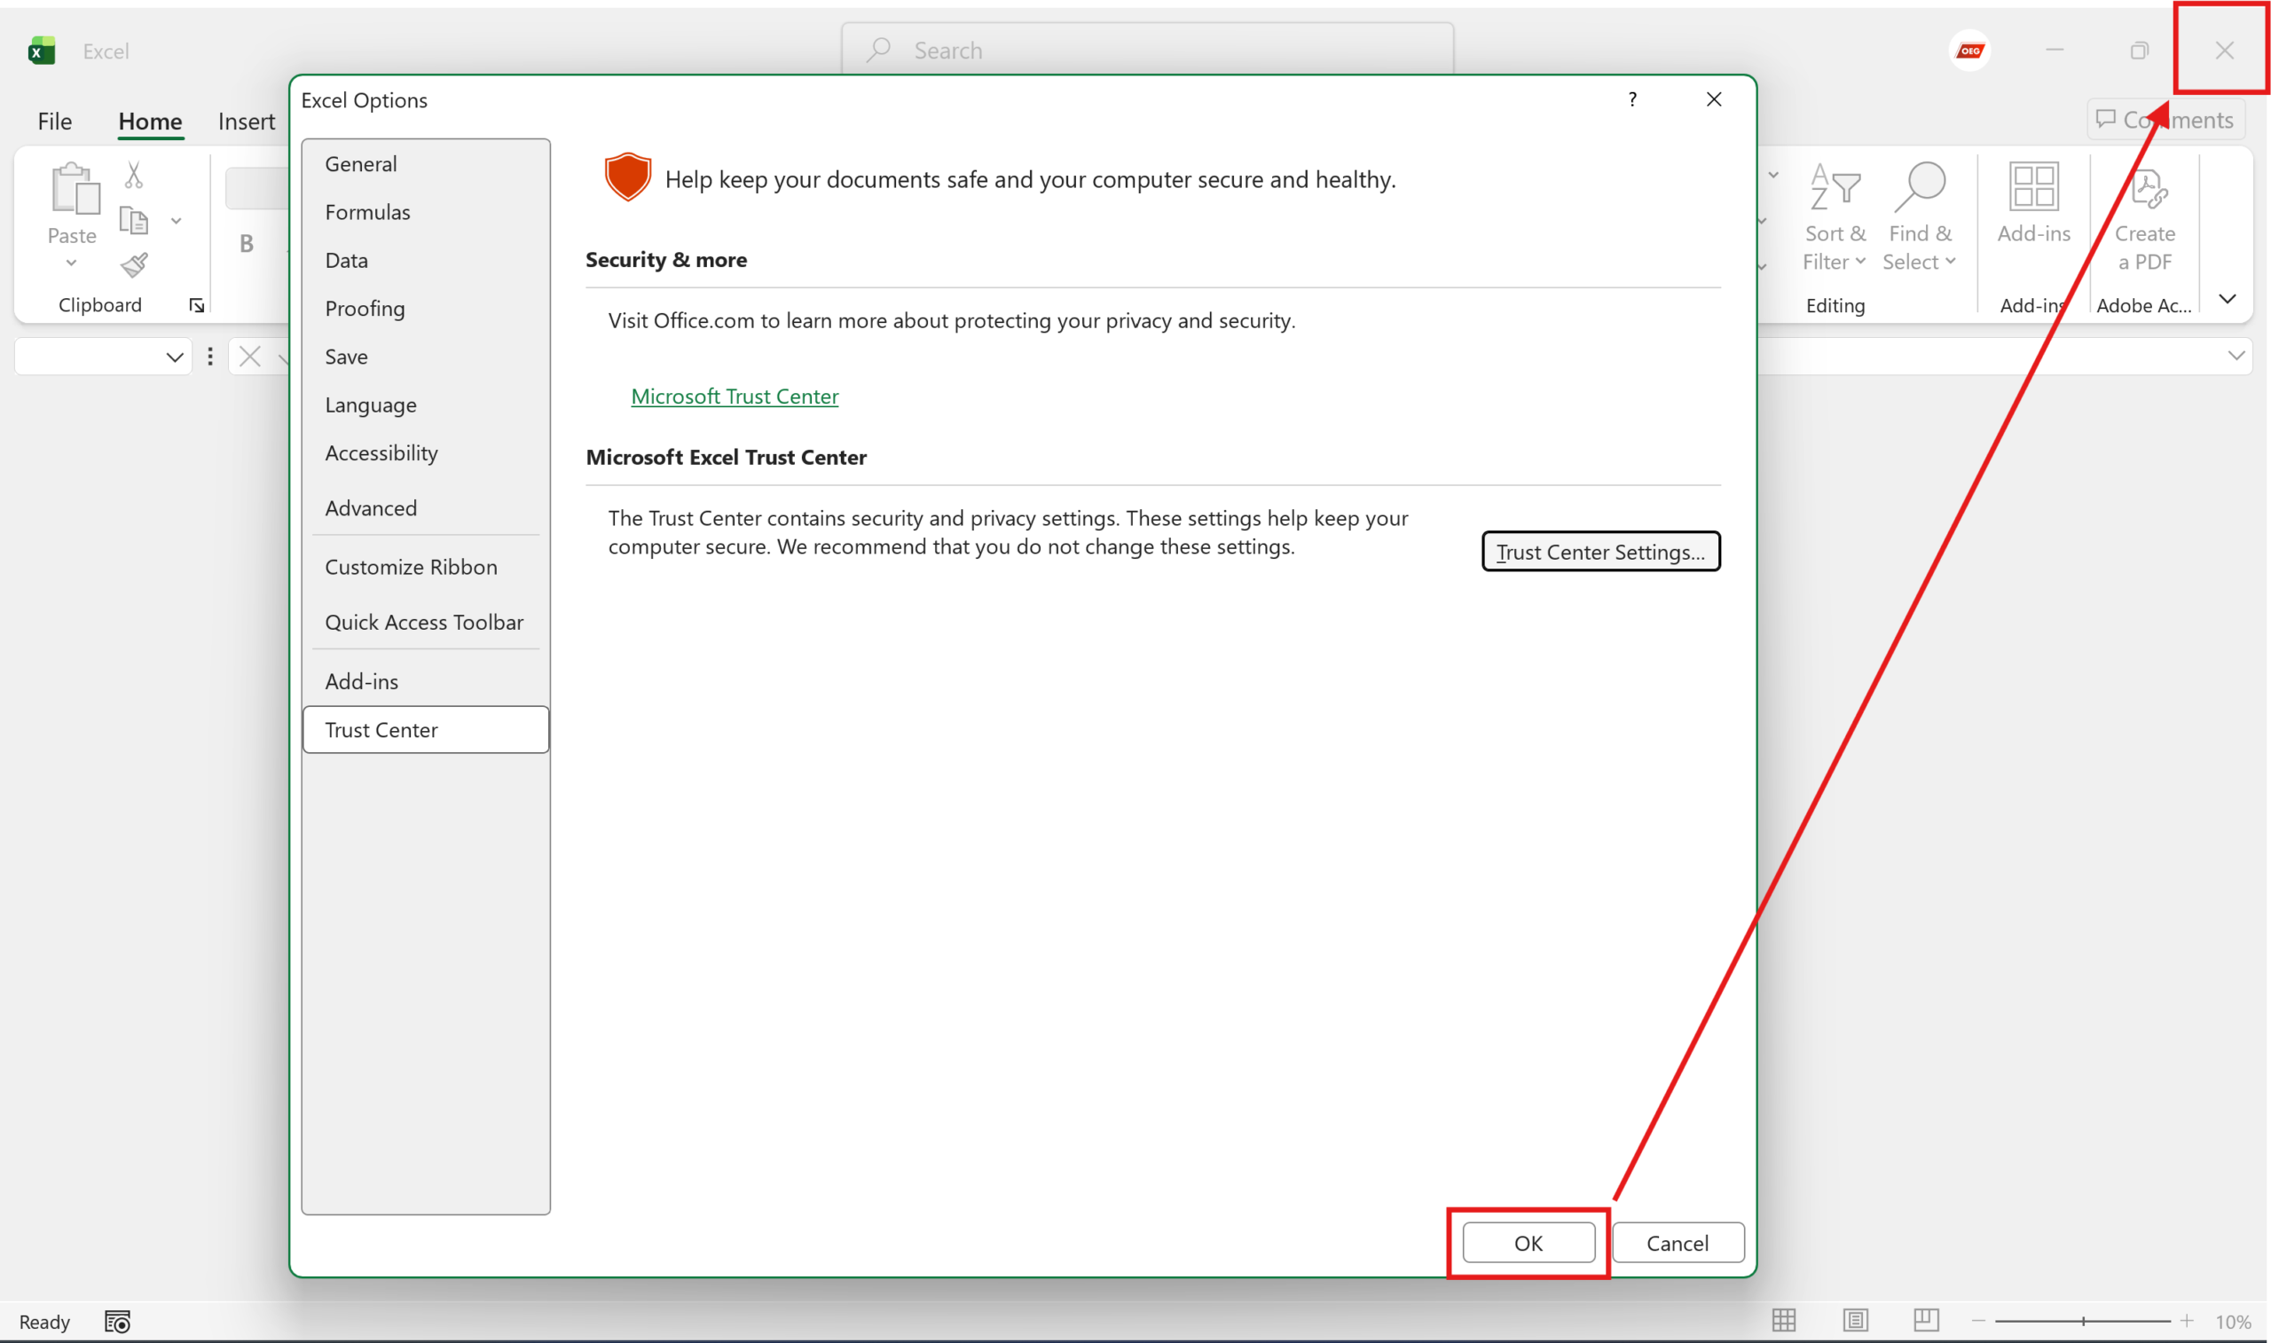Switch to Normal view in status bar

pyautogui.click(x=1783, y=1322)
